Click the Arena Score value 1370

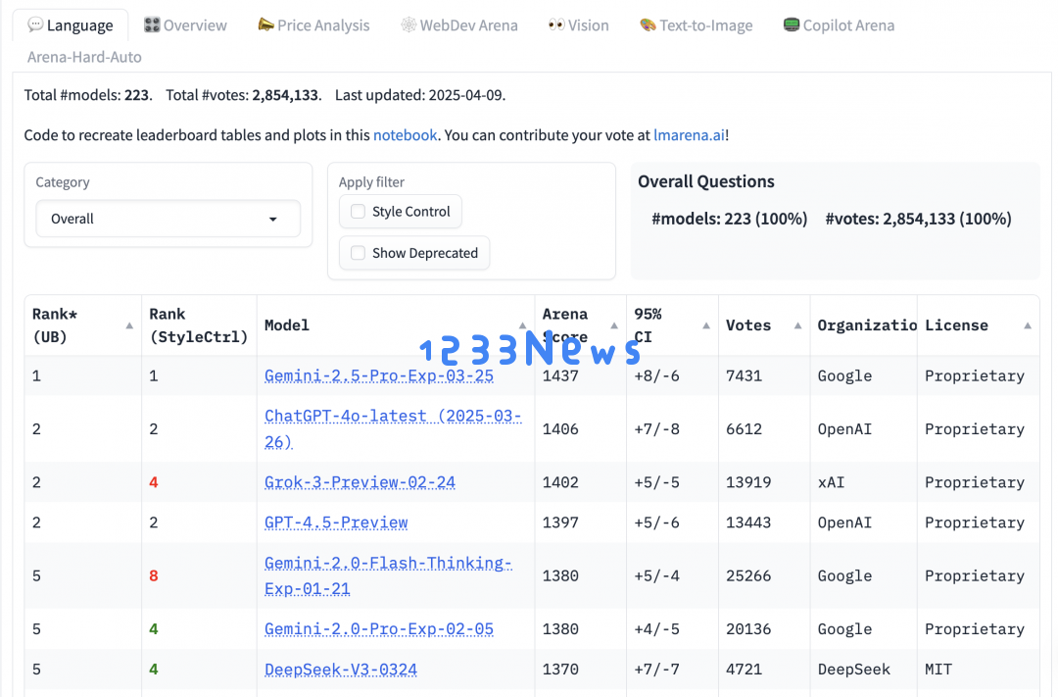pos(560,670)
